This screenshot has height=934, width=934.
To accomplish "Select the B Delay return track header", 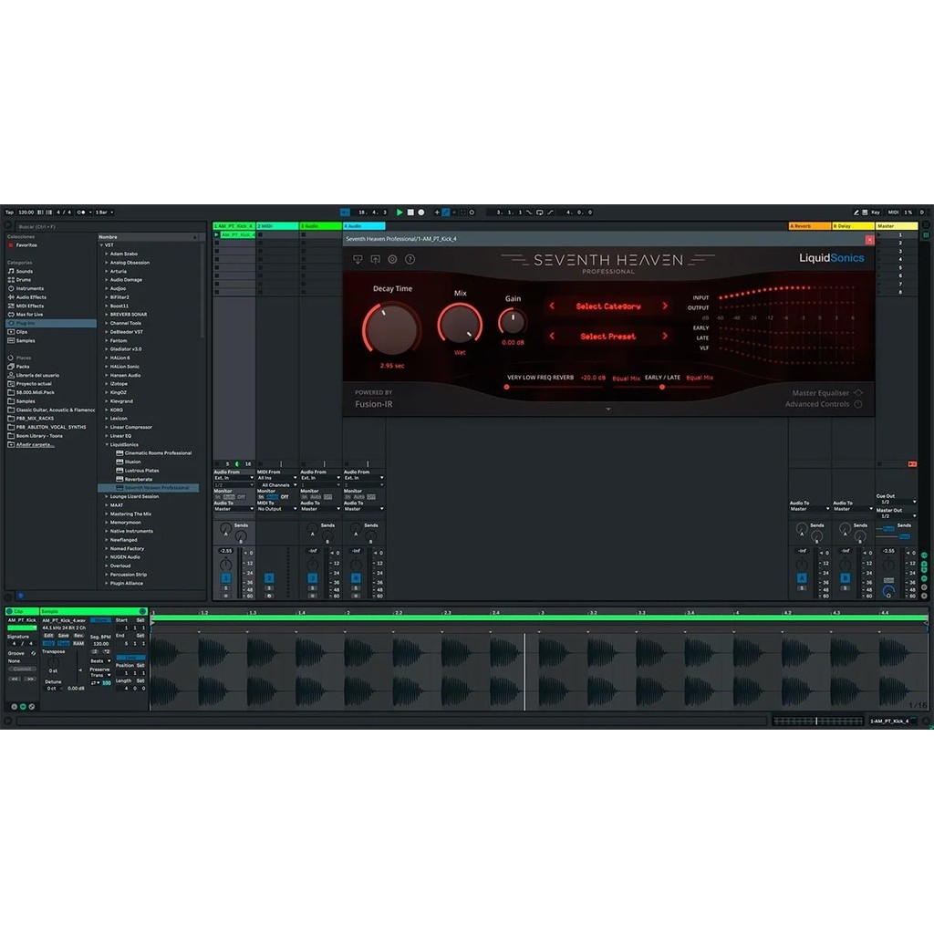I will 853,226.
